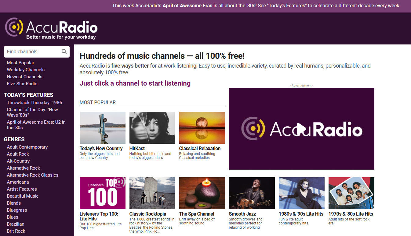Open Today's New Country channel thumbnail

coord(102,128)
